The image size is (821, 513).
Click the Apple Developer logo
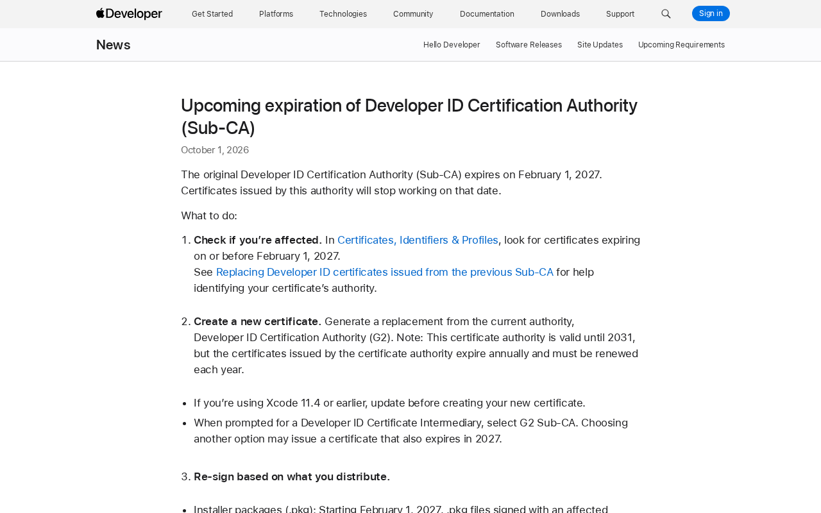tap(129, 13)
